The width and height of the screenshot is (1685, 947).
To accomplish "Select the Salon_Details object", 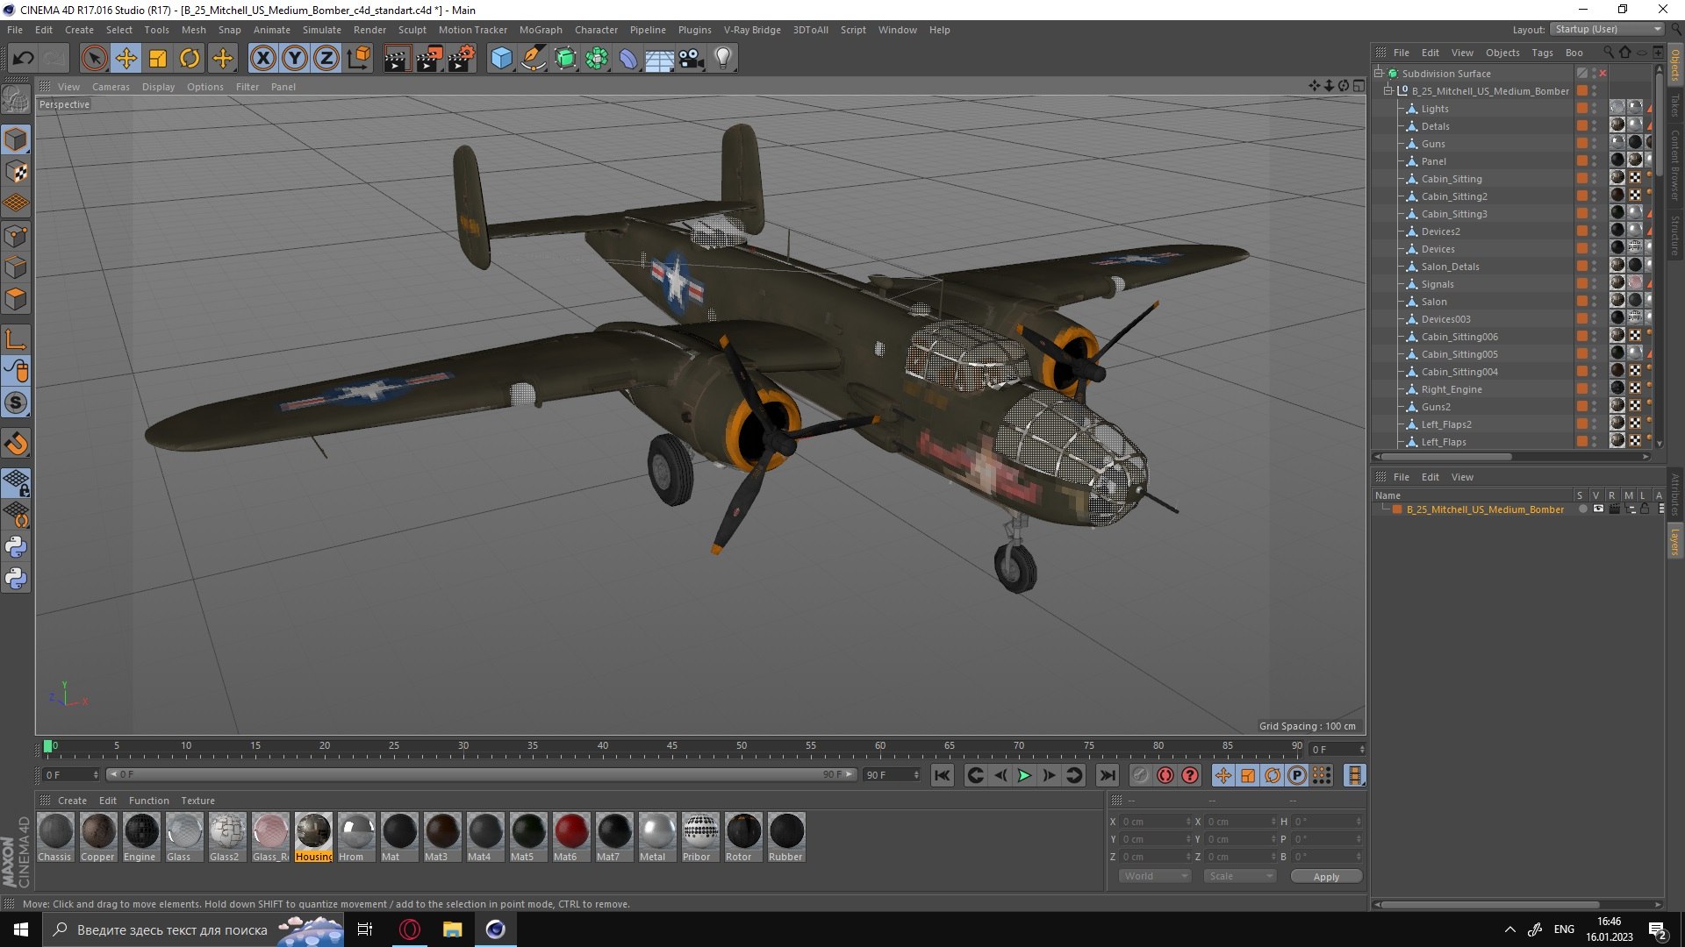I will pos(1450,267).
